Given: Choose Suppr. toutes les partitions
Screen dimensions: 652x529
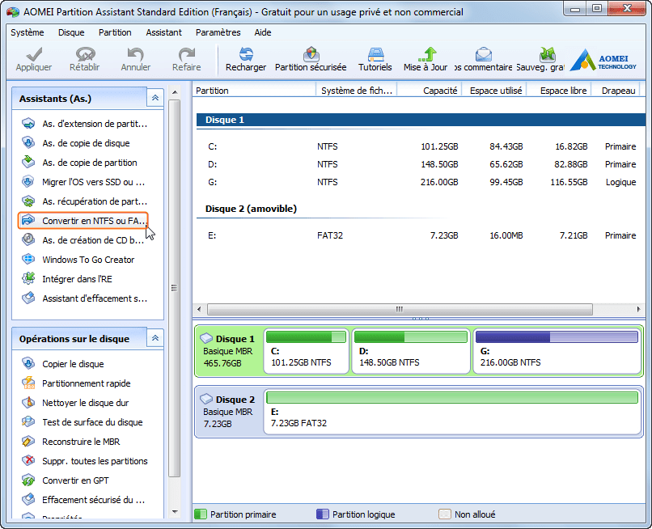Looking at the screenshot, I should [x=85, y=461].
